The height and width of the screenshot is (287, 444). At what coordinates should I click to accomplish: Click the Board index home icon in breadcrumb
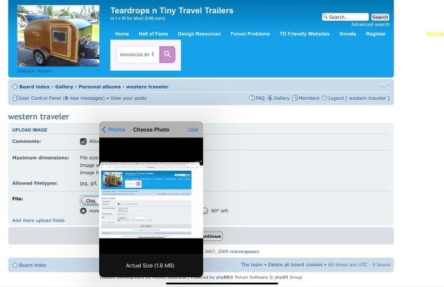point(15,87)
